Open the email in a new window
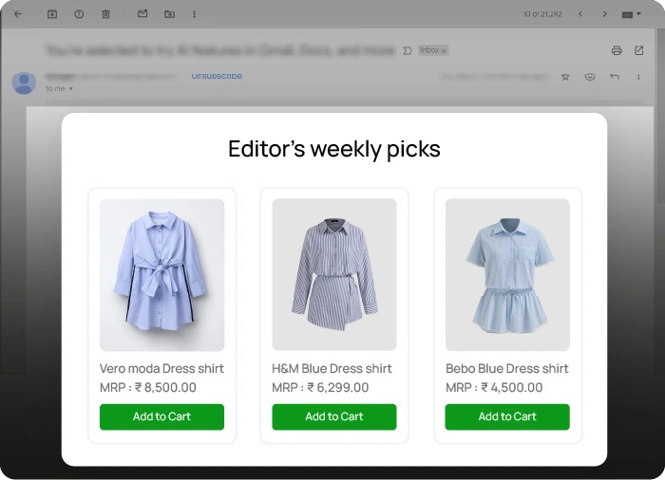 (638, 50)
